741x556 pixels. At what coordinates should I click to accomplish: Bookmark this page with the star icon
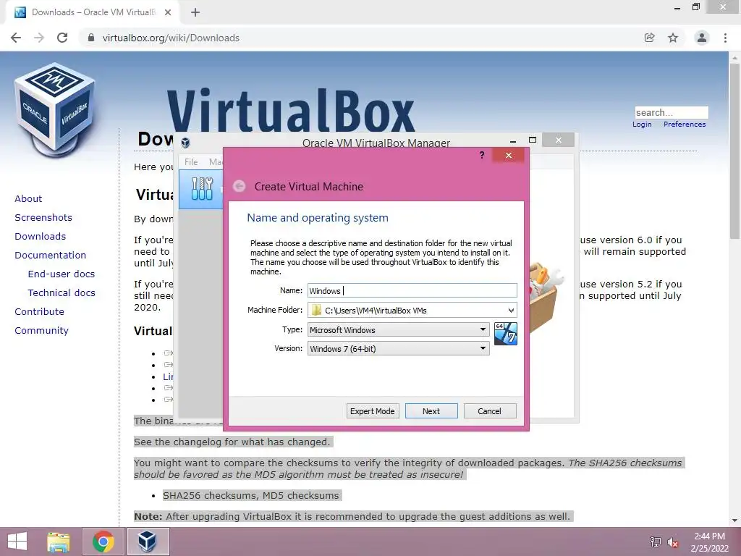click(673, 38)
